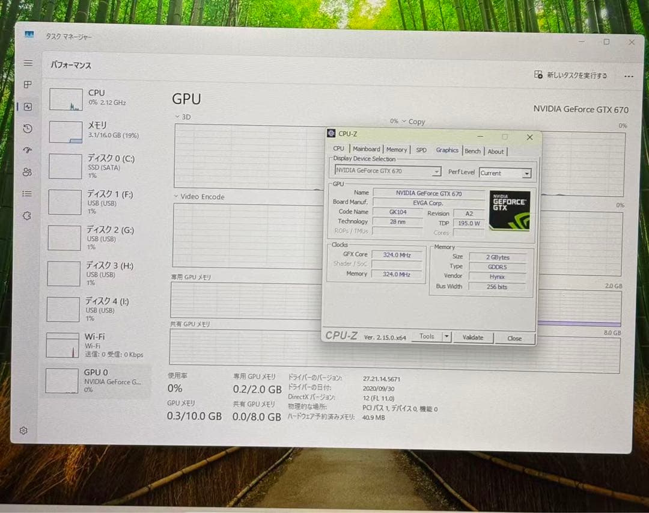Open the Startup apps page
This screenshot has width=649, height=513.
tap(28, 150)
